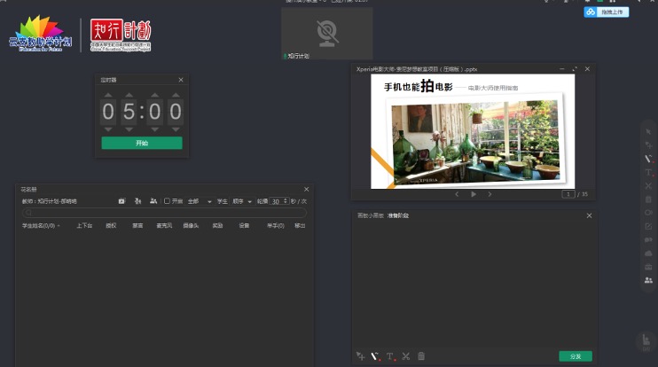The image size is (658, 367).
Task: Click the green 分发 distribute button
Action: coord(576,356)
